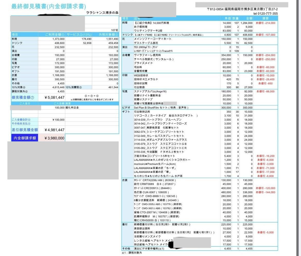
Task: Click the 引出物袋 line item
Action: click(139, 87)
